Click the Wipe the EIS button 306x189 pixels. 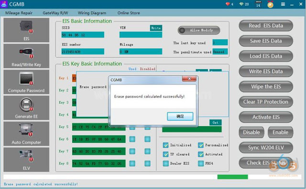(266, 86)
